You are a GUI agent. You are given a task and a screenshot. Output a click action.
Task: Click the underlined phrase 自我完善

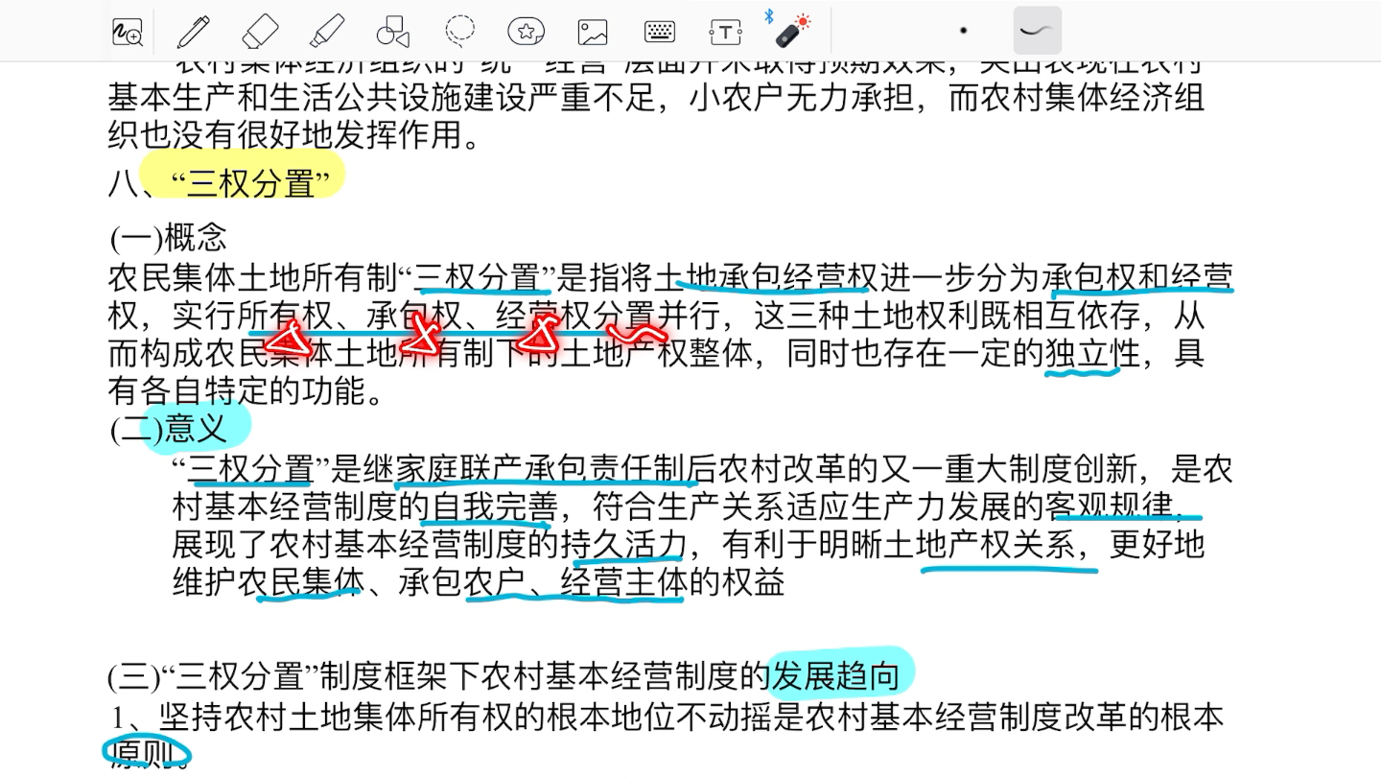point(494,506)
